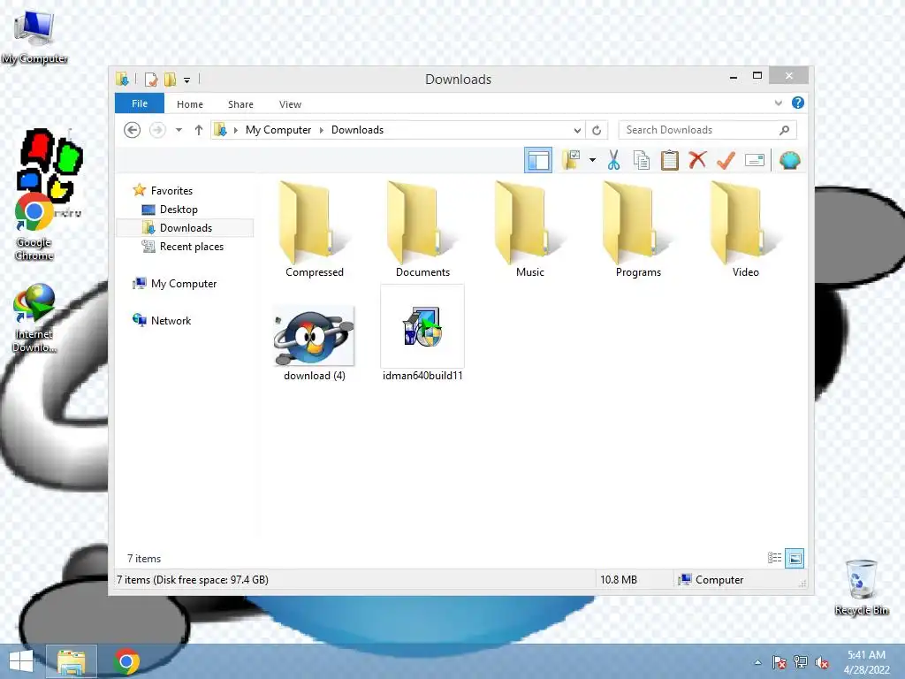The height and width of the screenshot is (679, 905).
Task: Open the Help question mark icon
Action: point(798,103)
